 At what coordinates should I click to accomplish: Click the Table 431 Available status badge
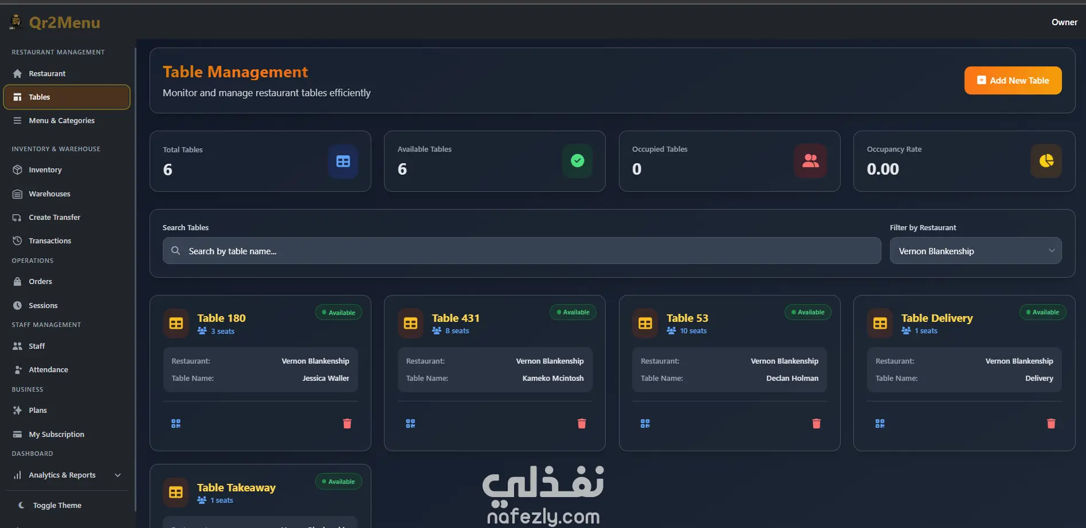coord(573,312)
